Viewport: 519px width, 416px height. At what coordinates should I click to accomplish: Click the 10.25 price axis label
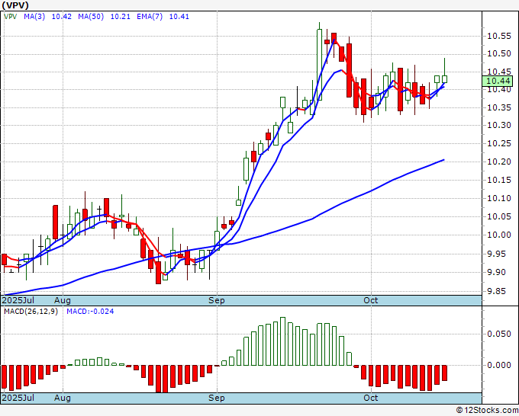pyautogui.click(x=499, y=143)
